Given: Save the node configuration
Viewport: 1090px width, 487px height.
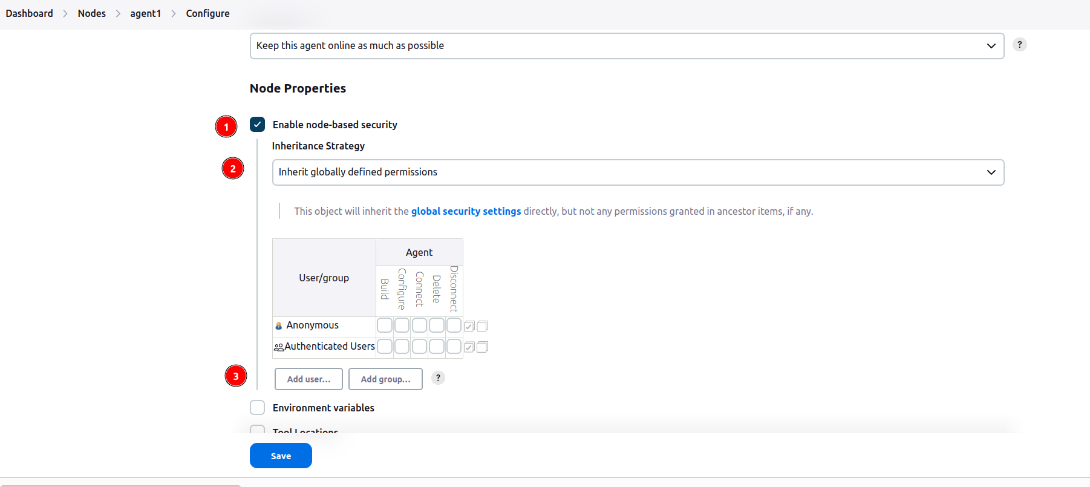Looking at the screenshot, I should coord(281,456).
